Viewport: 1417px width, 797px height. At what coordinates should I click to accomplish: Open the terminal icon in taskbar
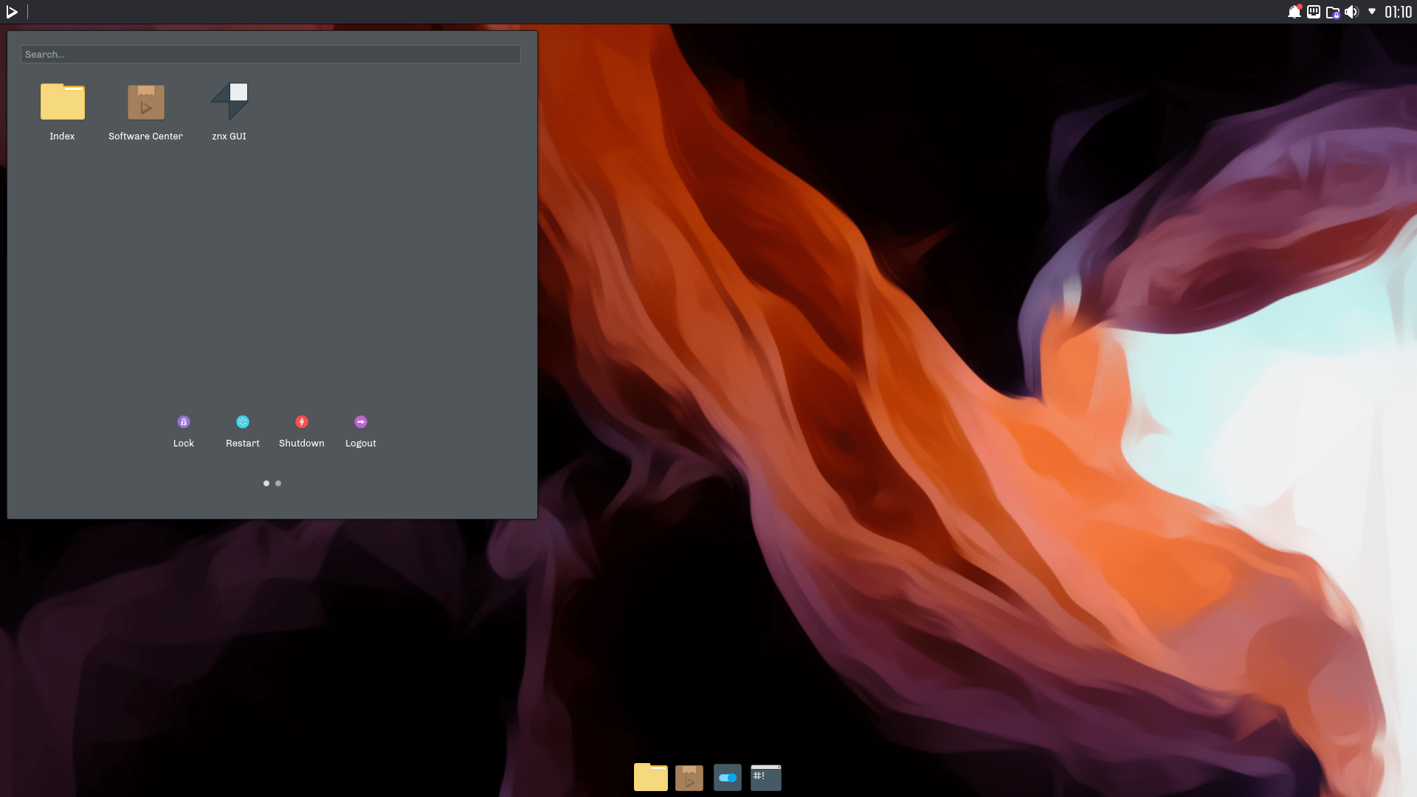pos(766,776)
